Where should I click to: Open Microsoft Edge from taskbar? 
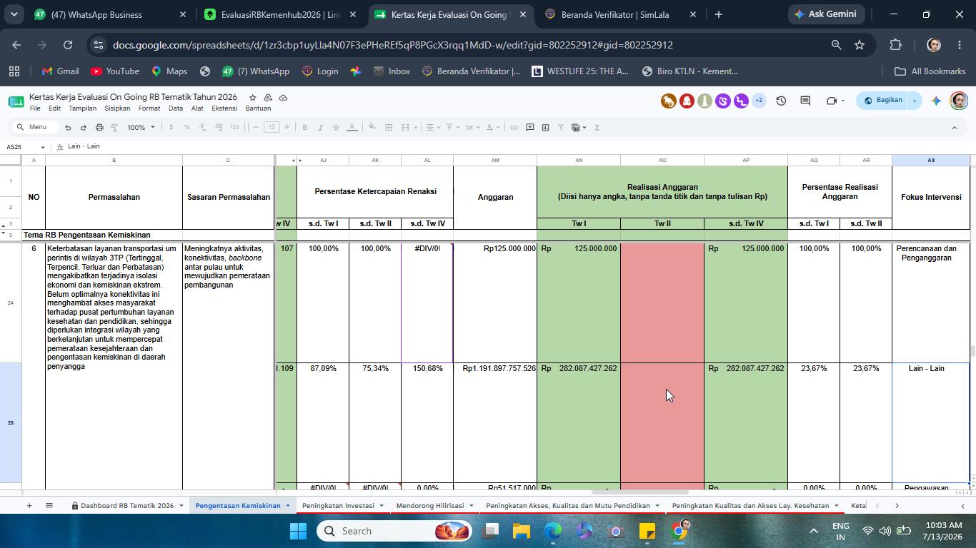point(553,531)
